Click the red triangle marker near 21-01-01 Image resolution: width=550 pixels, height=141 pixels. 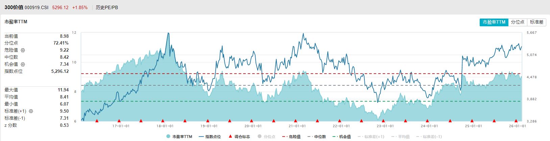pyautogui.click(x=295, y=121)
